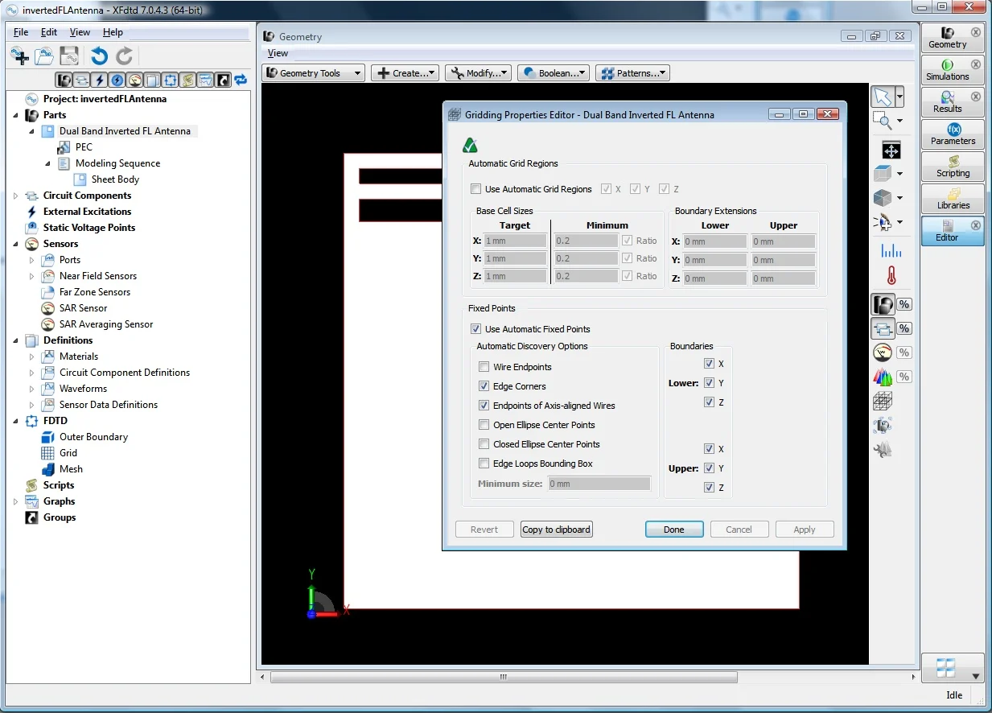Check the Wire Endpoints option
Screen dimensions: 992x713
(484, 367)
